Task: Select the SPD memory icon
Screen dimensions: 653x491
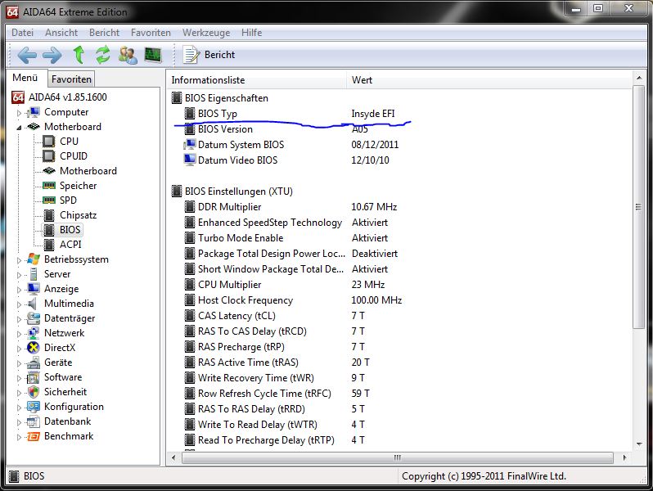Action: (49, 200)
